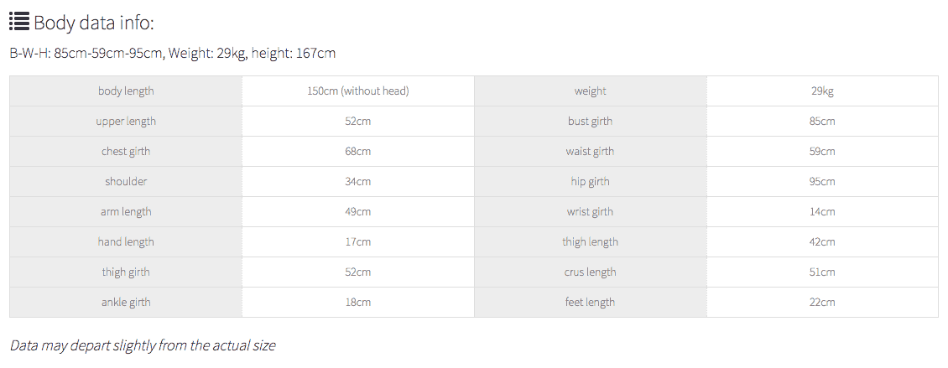
Task: Select the 68cm chest girth value
Action: [x=358, y=151]
